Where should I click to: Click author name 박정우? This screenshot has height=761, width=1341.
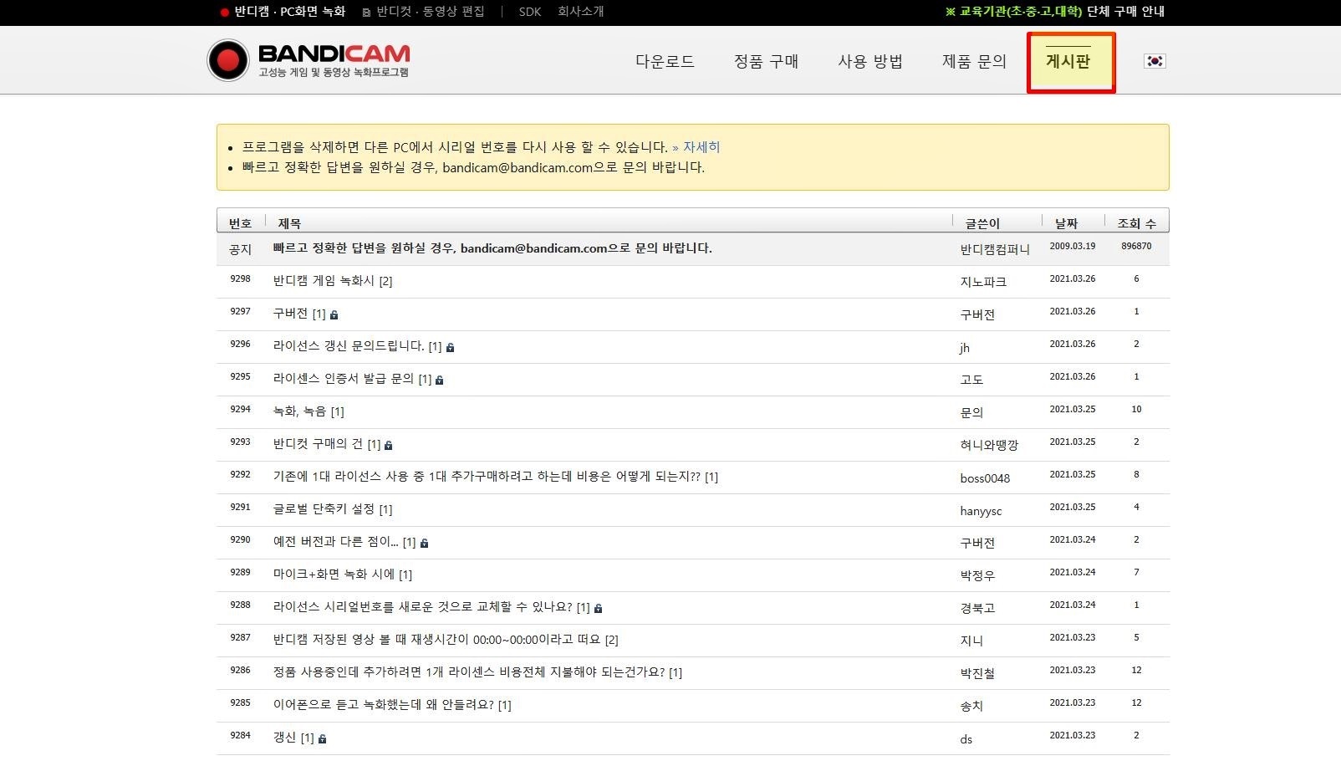tap(977, 575)
